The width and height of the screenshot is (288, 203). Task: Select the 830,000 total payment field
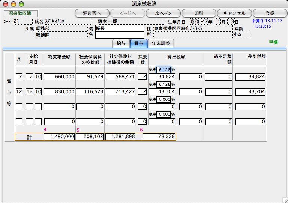tap(60, 92)
